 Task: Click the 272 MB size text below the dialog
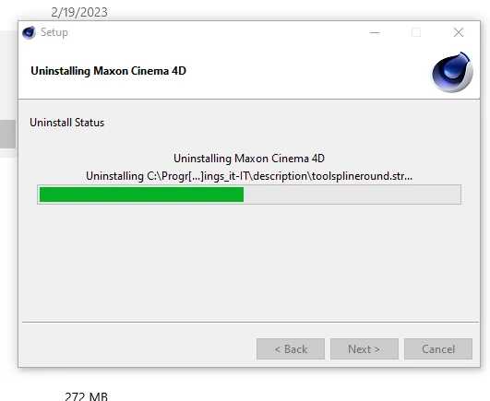(86, 396)
